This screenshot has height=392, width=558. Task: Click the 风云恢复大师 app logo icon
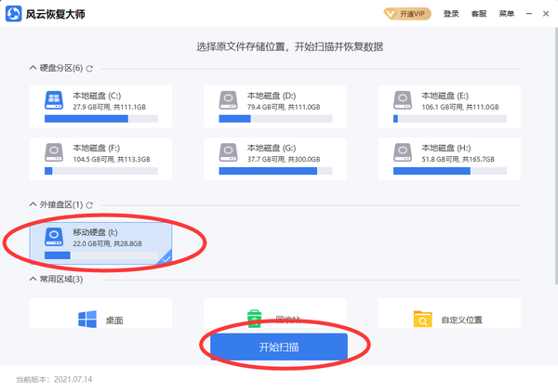tap(14, 14)
